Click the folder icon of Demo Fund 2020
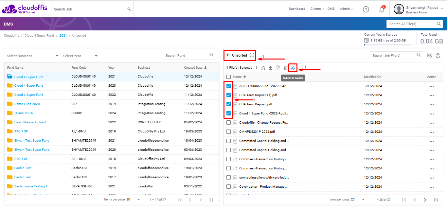This screenshot has height=207, width=447. pos(10,104)
